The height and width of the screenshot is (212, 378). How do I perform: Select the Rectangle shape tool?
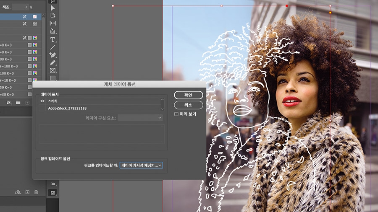point(53,78)
